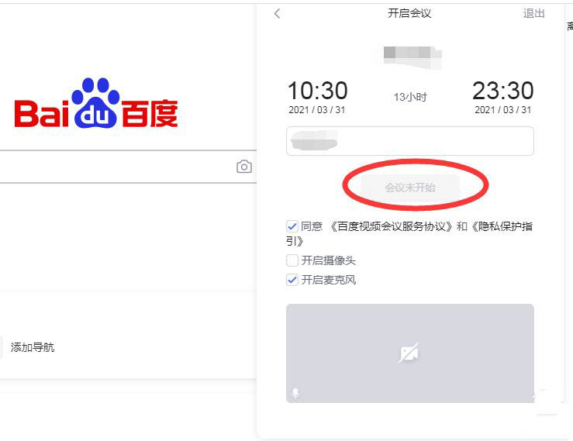
Task: Uncheck the 同意 service agreement checkbox
Action: [x=292, y=226]
